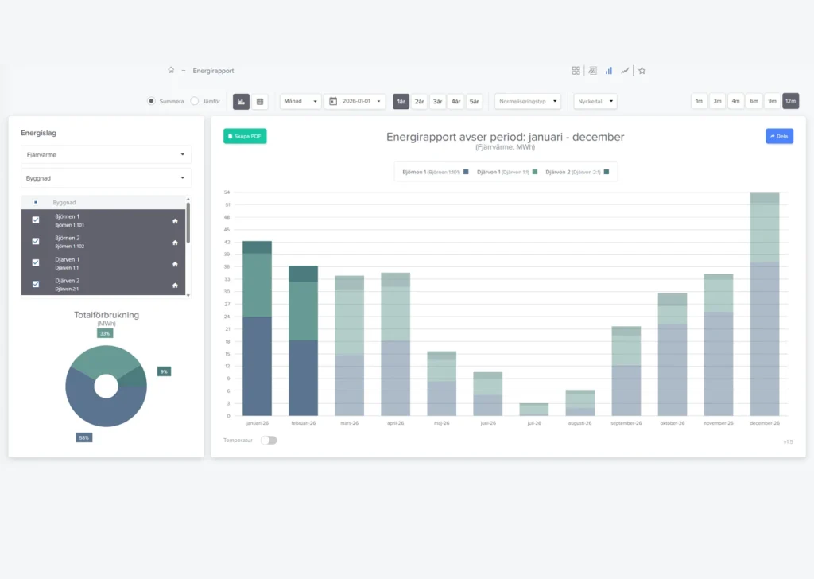Click the blue Dela share button
This screenshot has height=579, width=814.
pyautogui.click(x=779, y=136)
